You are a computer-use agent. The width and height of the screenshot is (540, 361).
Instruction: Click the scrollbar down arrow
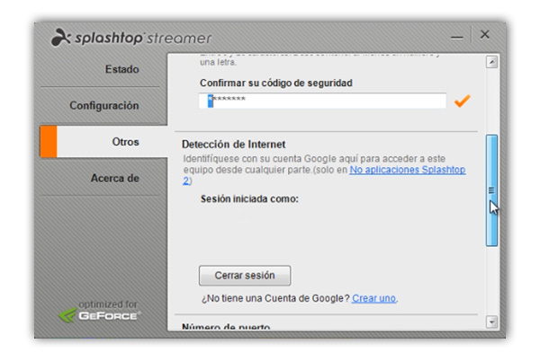491,322
